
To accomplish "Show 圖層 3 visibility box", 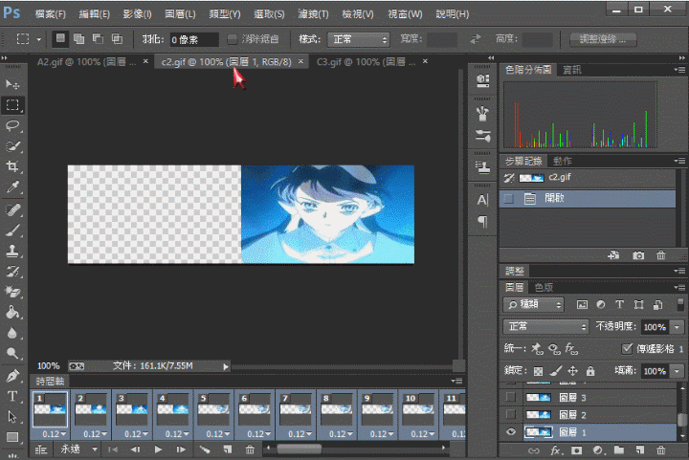I will click(x=511, y=397).
